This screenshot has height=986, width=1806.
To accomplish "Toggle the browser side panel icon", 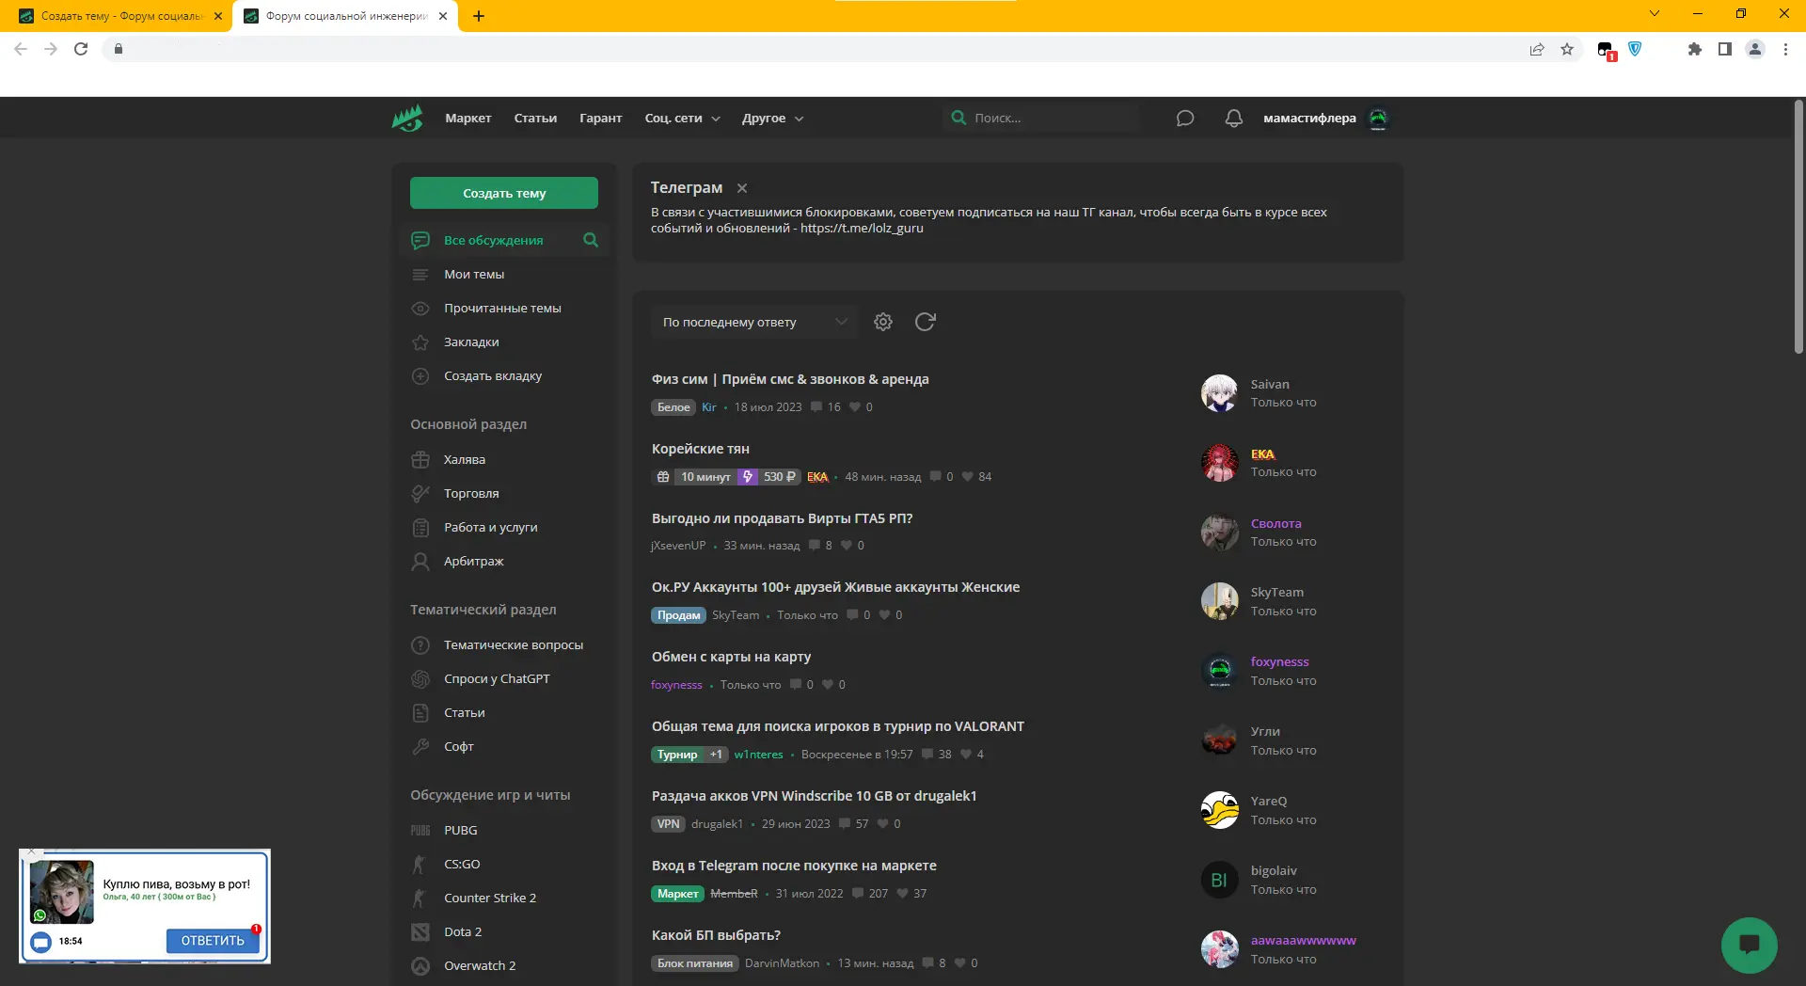I will coord(1725,49).
